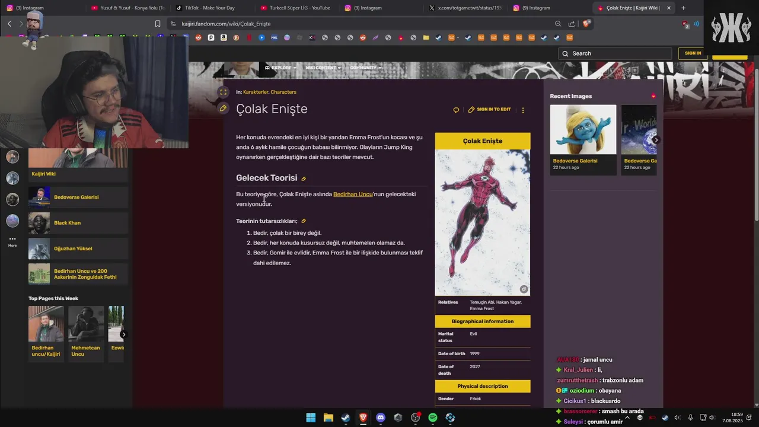Open a new browser tab with plus
This screenshot has width=759, height=427.
(x=683, y=8)
